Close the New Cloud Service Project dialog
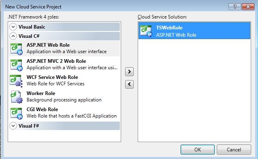 [248, 7]
